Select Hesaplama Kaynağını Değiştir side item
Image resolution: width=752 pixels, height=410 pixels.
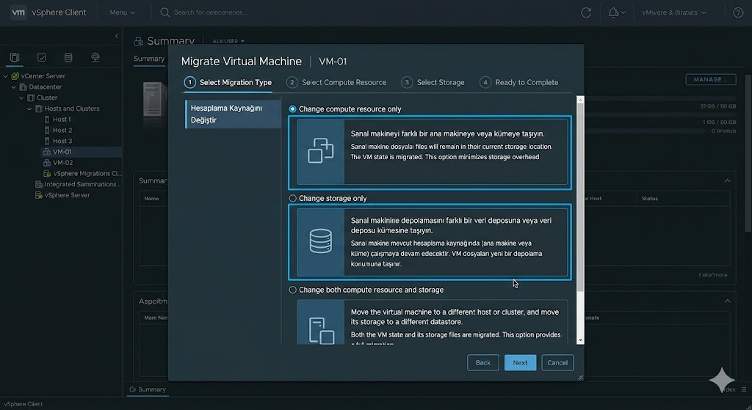[x=233, y=114]
